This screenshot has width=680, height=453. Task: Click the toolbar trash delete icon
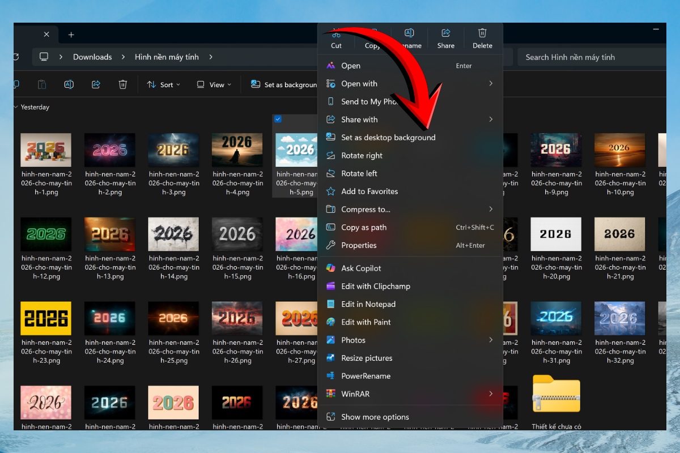pyautogui.click(x=122, y=84)
